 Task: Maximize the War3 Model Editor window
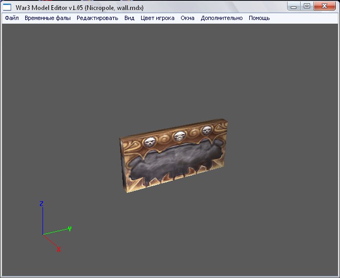point(307,6)
